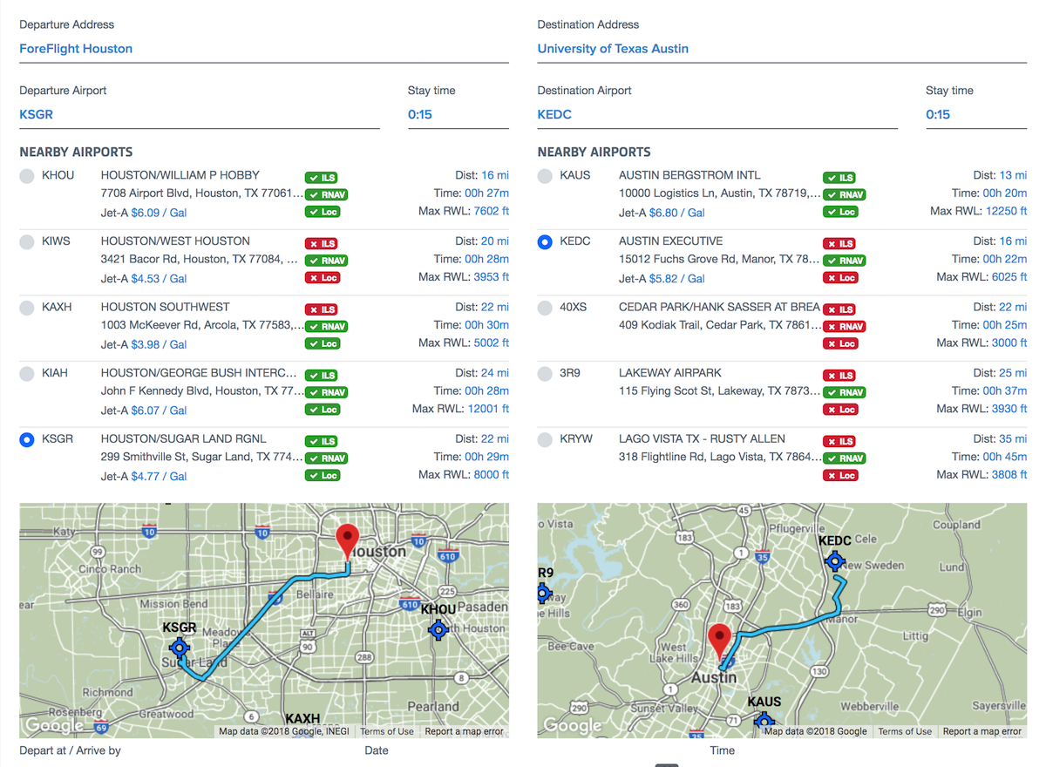Image resolution: width=1046 pixels, height=767 pixels.
Task: Open the KEDC Jet-A price $5.82 / Gal
Action: [x=676, y=279]
